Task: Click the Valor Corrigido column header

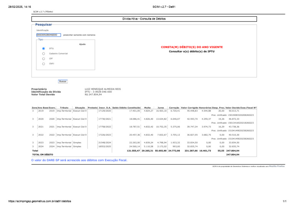Action: (189, 108)
